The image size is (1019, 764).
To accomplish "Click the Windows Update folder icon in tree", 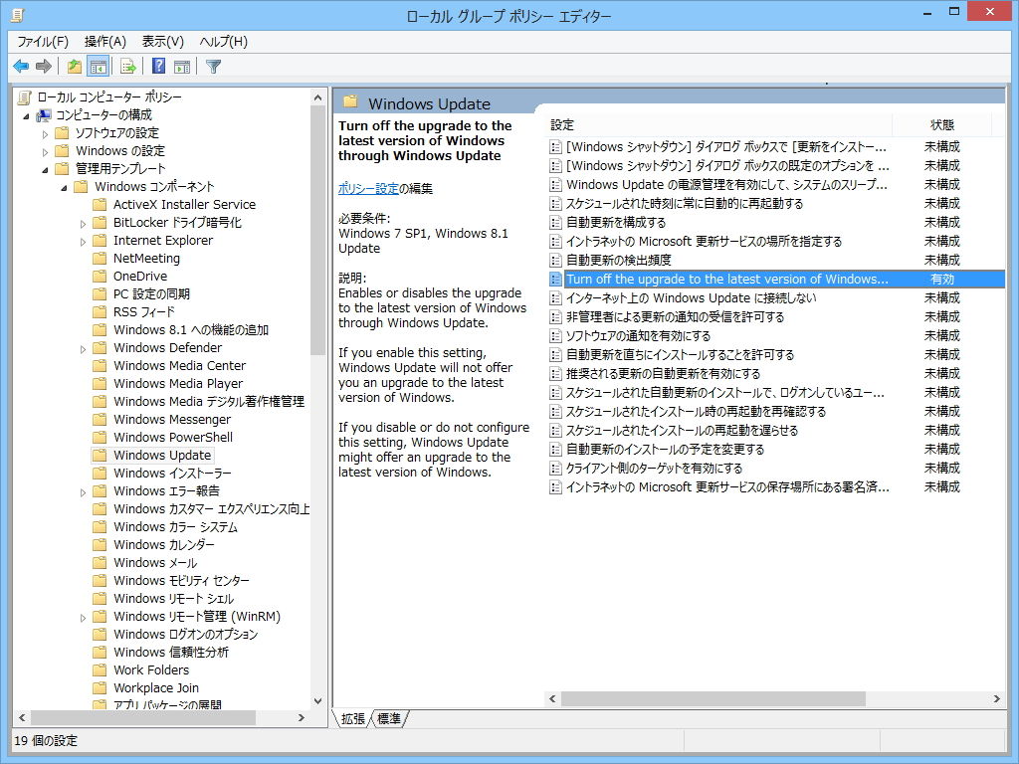I will click(100, 456).
